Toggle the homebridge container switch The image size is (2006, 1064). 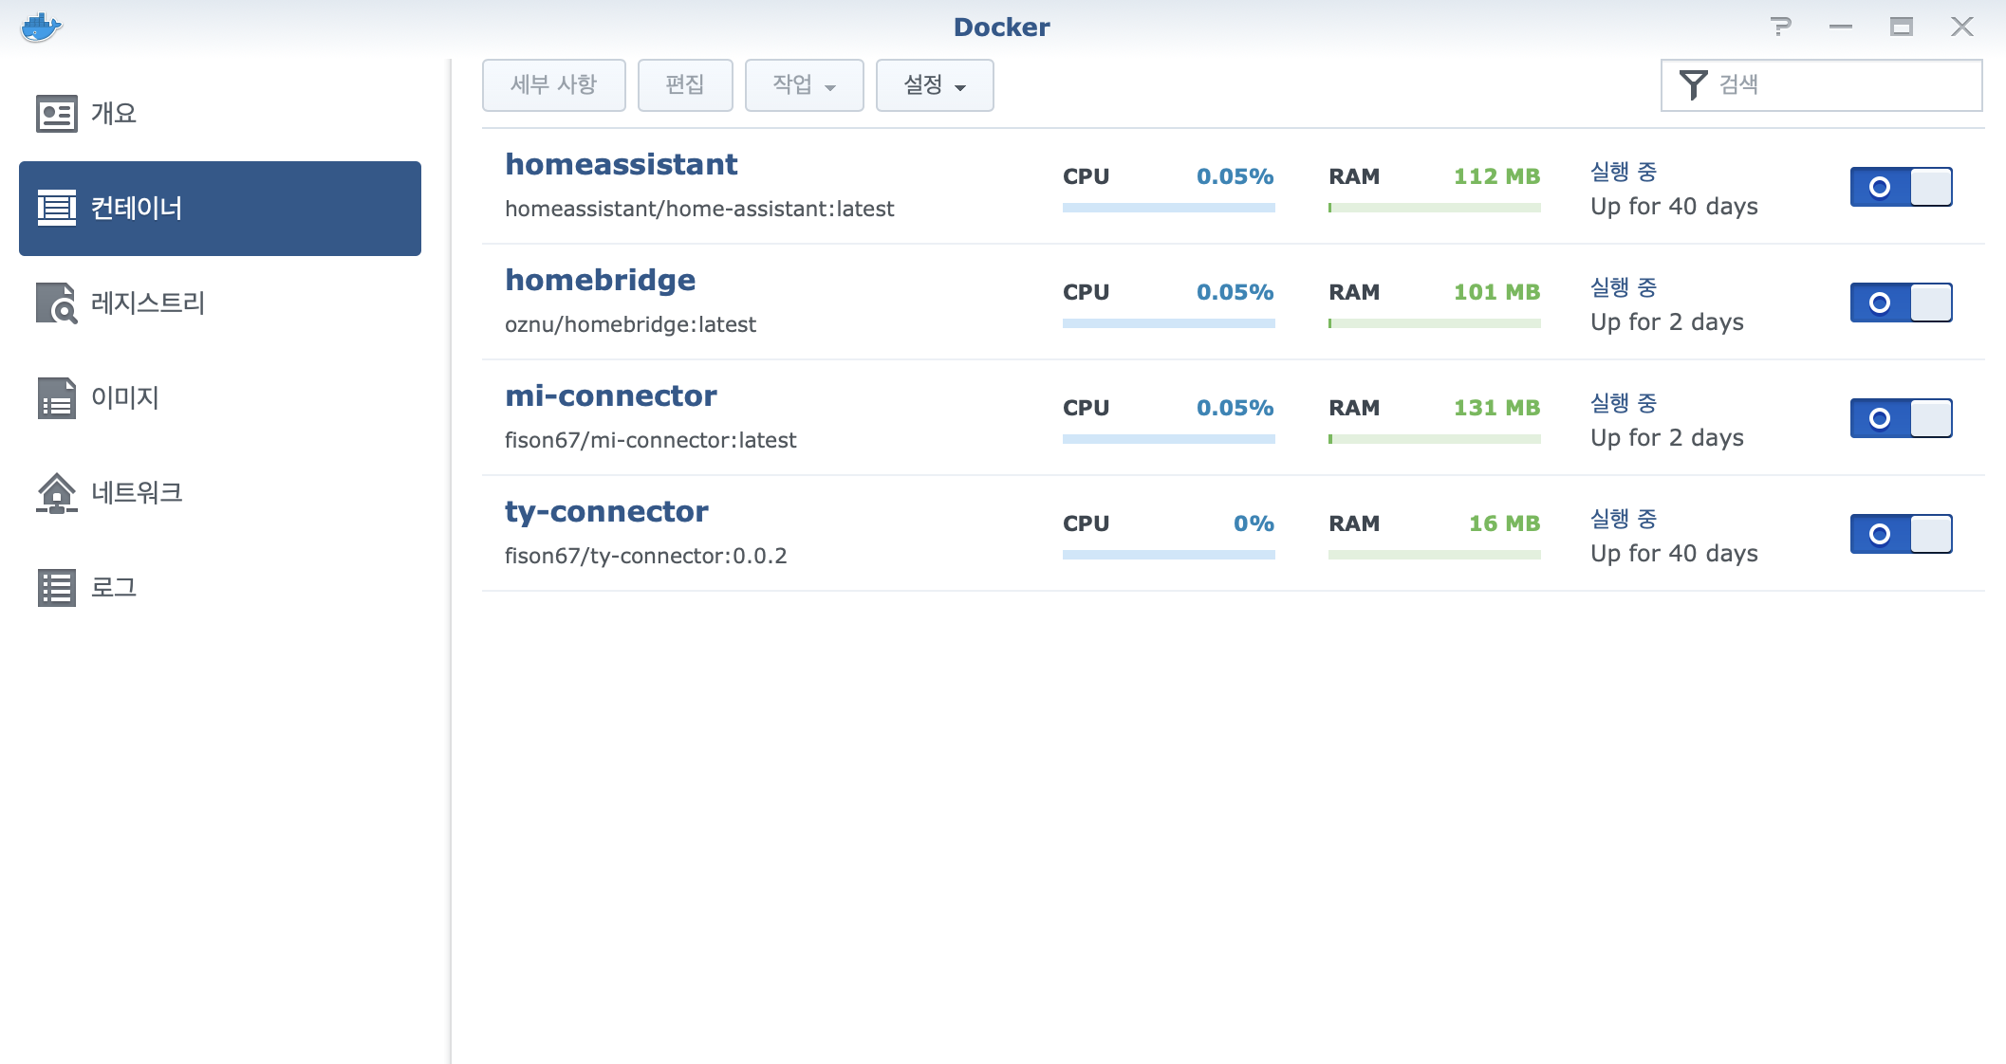[1901, 303]
